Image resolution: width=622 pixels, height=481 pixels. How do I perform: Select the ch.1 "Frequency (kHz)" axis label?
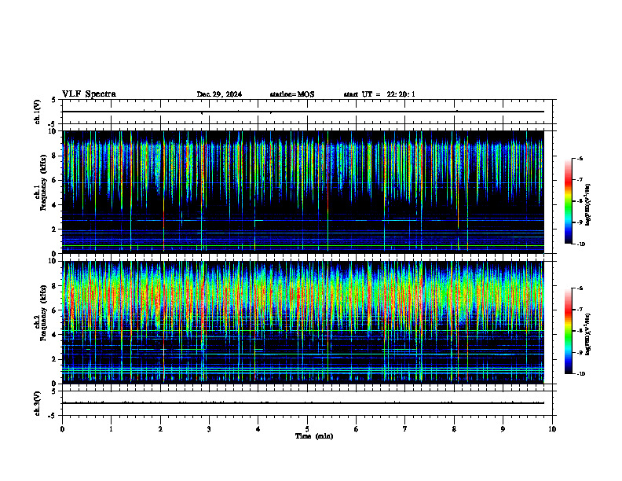click(x=44, y=182)
